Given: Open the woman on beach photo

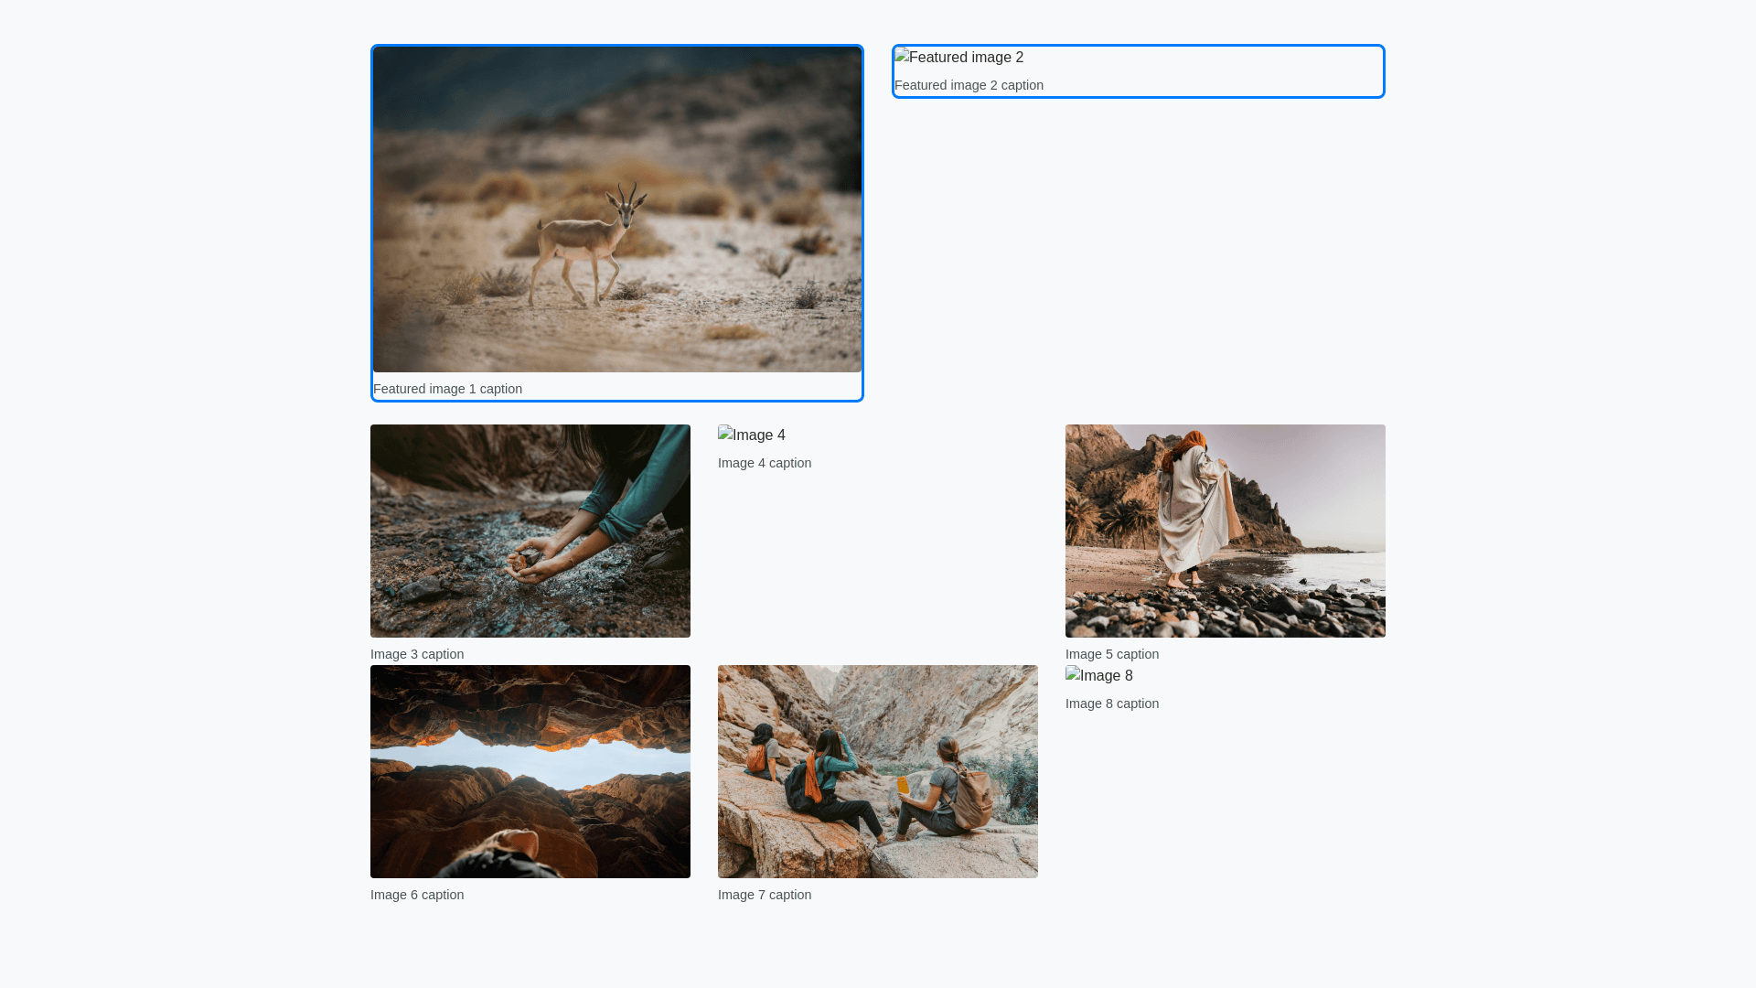Looking at the screenshot, I should (1225, 531).
